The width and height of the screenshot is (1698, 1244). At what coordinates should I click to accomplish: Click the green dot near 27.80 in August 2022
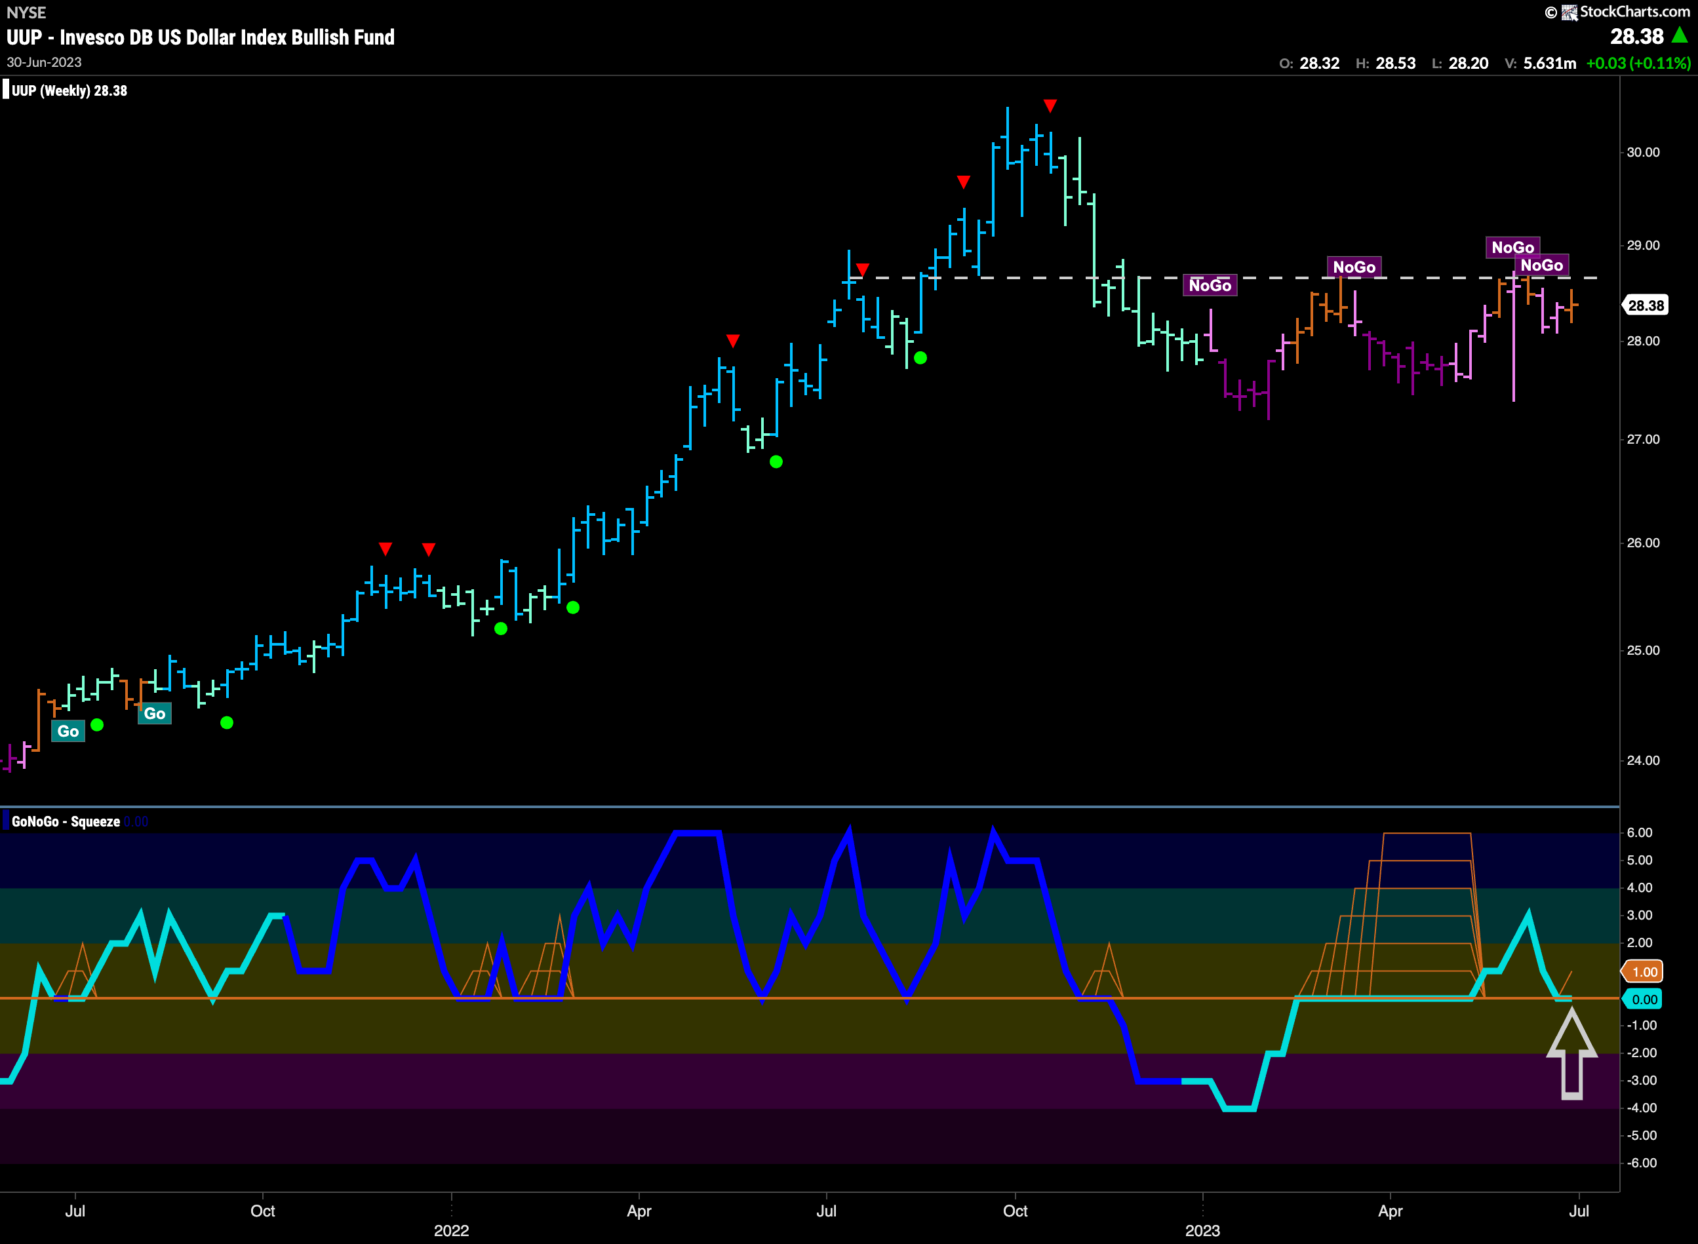(x=920, y=359)
